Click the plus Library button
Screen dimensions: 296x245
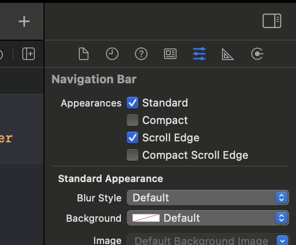(24, 21)
